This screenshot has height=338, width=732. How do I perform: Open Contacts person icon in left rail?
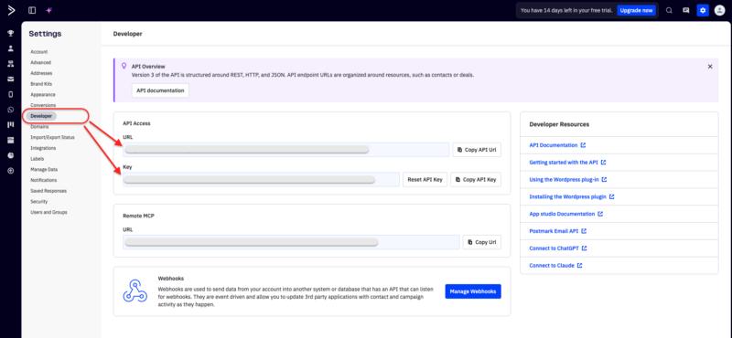pos(11,48)
